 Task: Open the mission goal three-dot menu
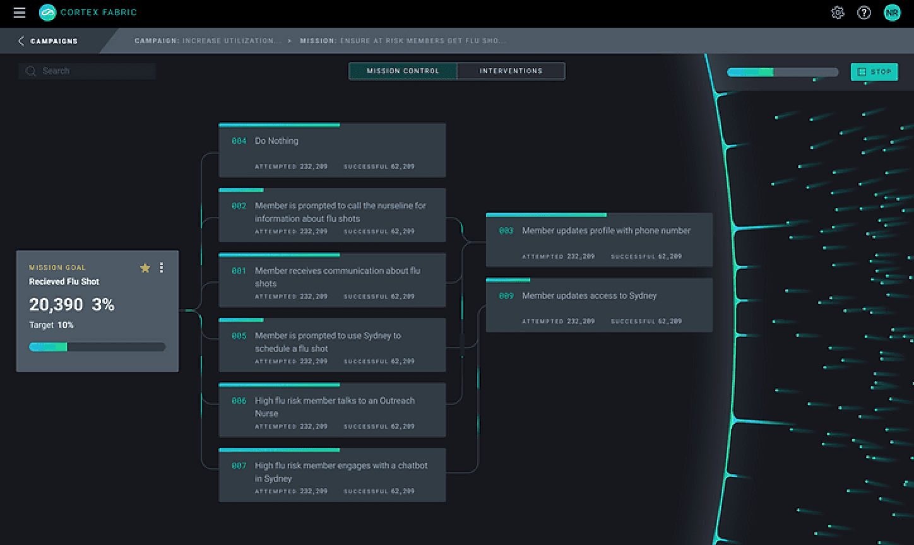162,268
